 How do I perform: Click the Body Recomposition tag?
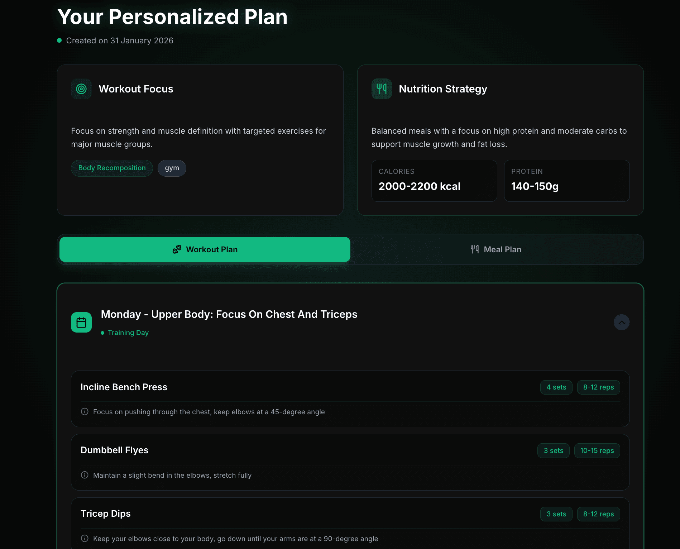(x=111, y=168)
